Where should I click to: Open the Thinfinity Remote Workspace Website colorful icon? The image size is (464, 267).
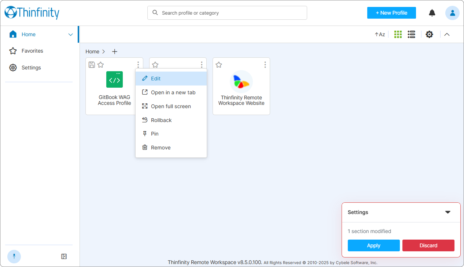click(241, 81)
